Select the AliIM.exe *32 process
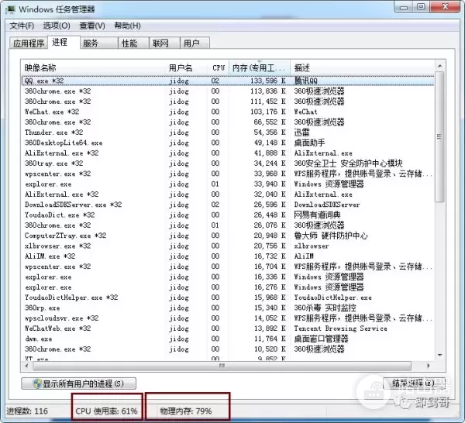 point(228,256)
